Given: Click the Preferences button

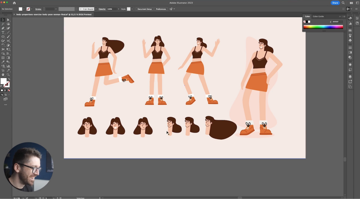Looking at the screenshot, I should click(x=161, y=9).
